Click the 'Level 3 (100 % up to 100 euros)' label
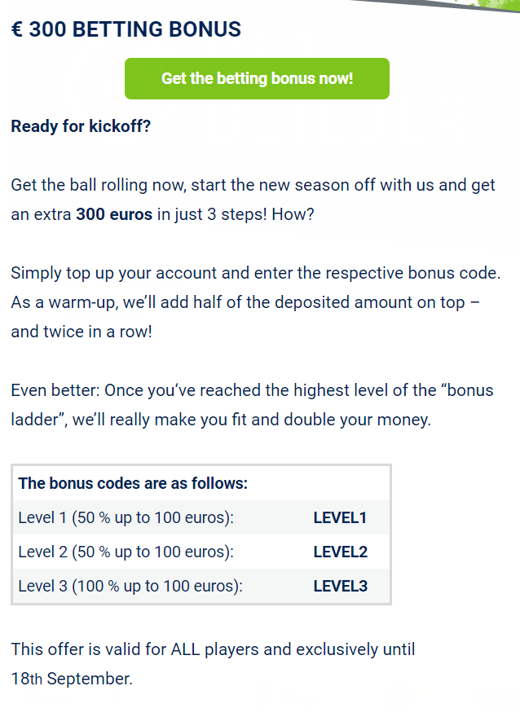 [130, 586]
